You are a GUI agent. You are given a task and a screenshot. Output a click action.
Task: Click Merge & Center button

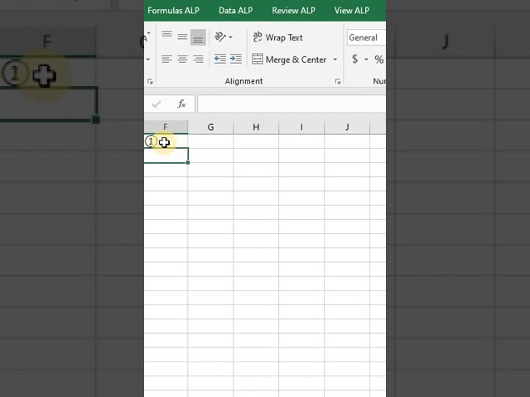(289, 60)
